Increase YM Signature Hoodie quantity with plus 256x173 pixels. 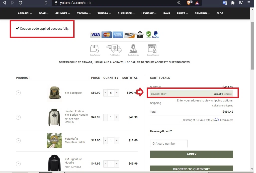point(117,164)
